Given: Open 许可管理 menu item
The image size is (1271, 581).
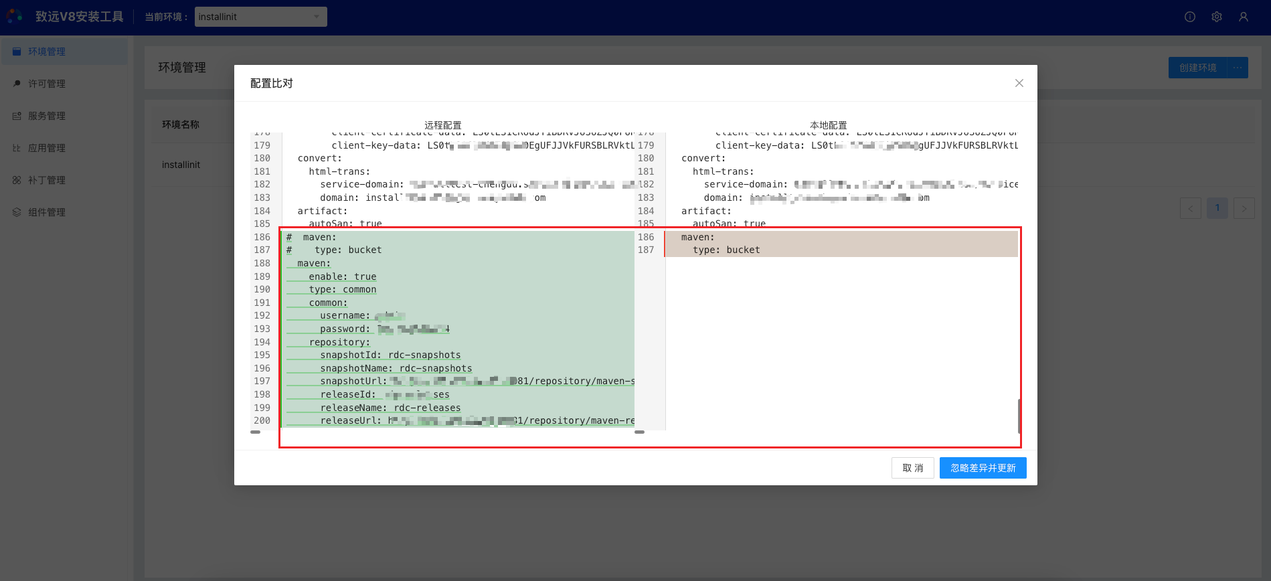Looking at the screenshot, I should click(64, 84).
